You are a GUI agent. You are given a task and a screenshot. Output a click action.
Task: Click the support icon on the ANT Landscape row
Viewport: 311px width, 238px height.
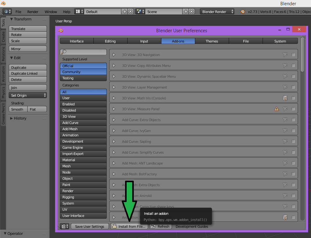click(x=285, y=163)
